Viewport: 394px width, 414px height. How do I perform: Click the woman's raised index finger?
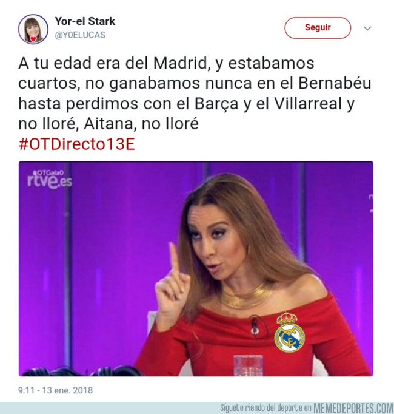point(175,257)
